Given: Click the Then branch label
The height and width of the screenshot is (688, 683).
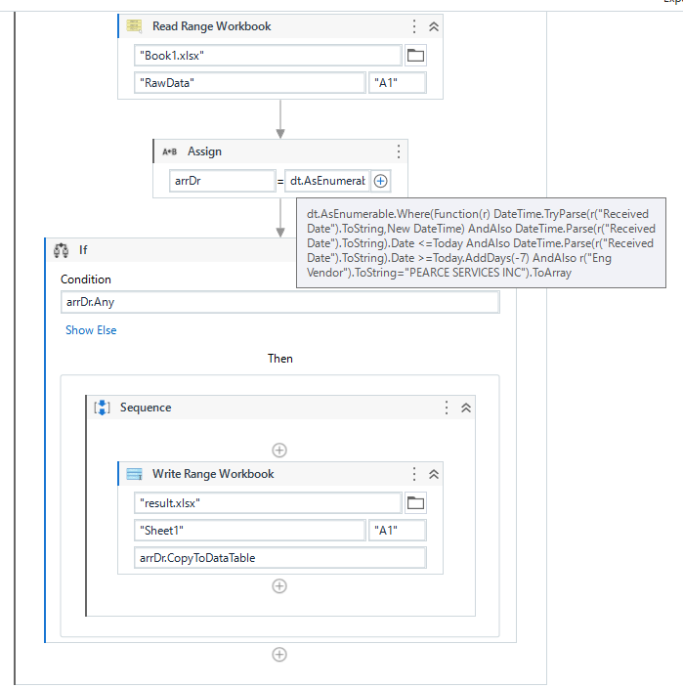Looking at the screenshot, I should pos(279,359).
